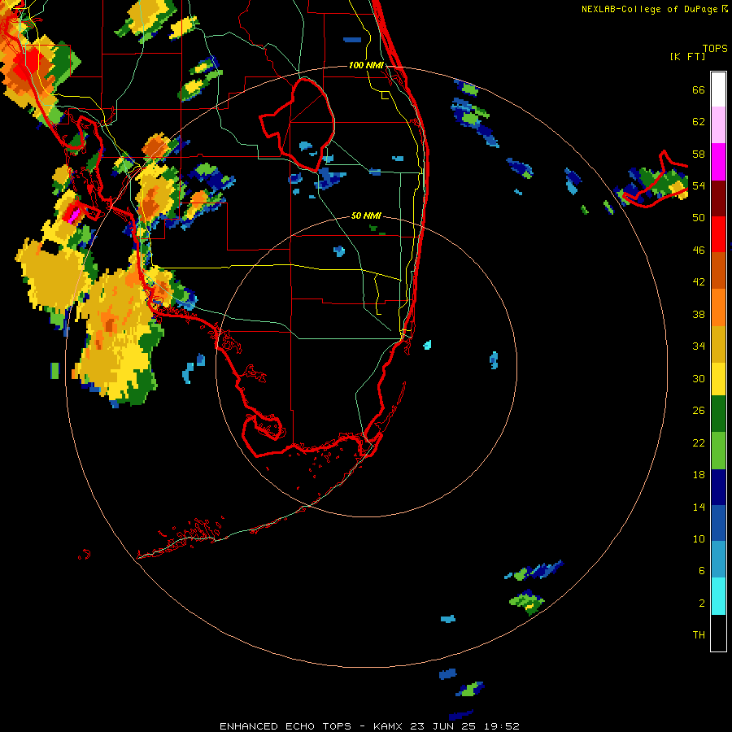Pick the cyan 2 kft legend swatch

(718, 596)
